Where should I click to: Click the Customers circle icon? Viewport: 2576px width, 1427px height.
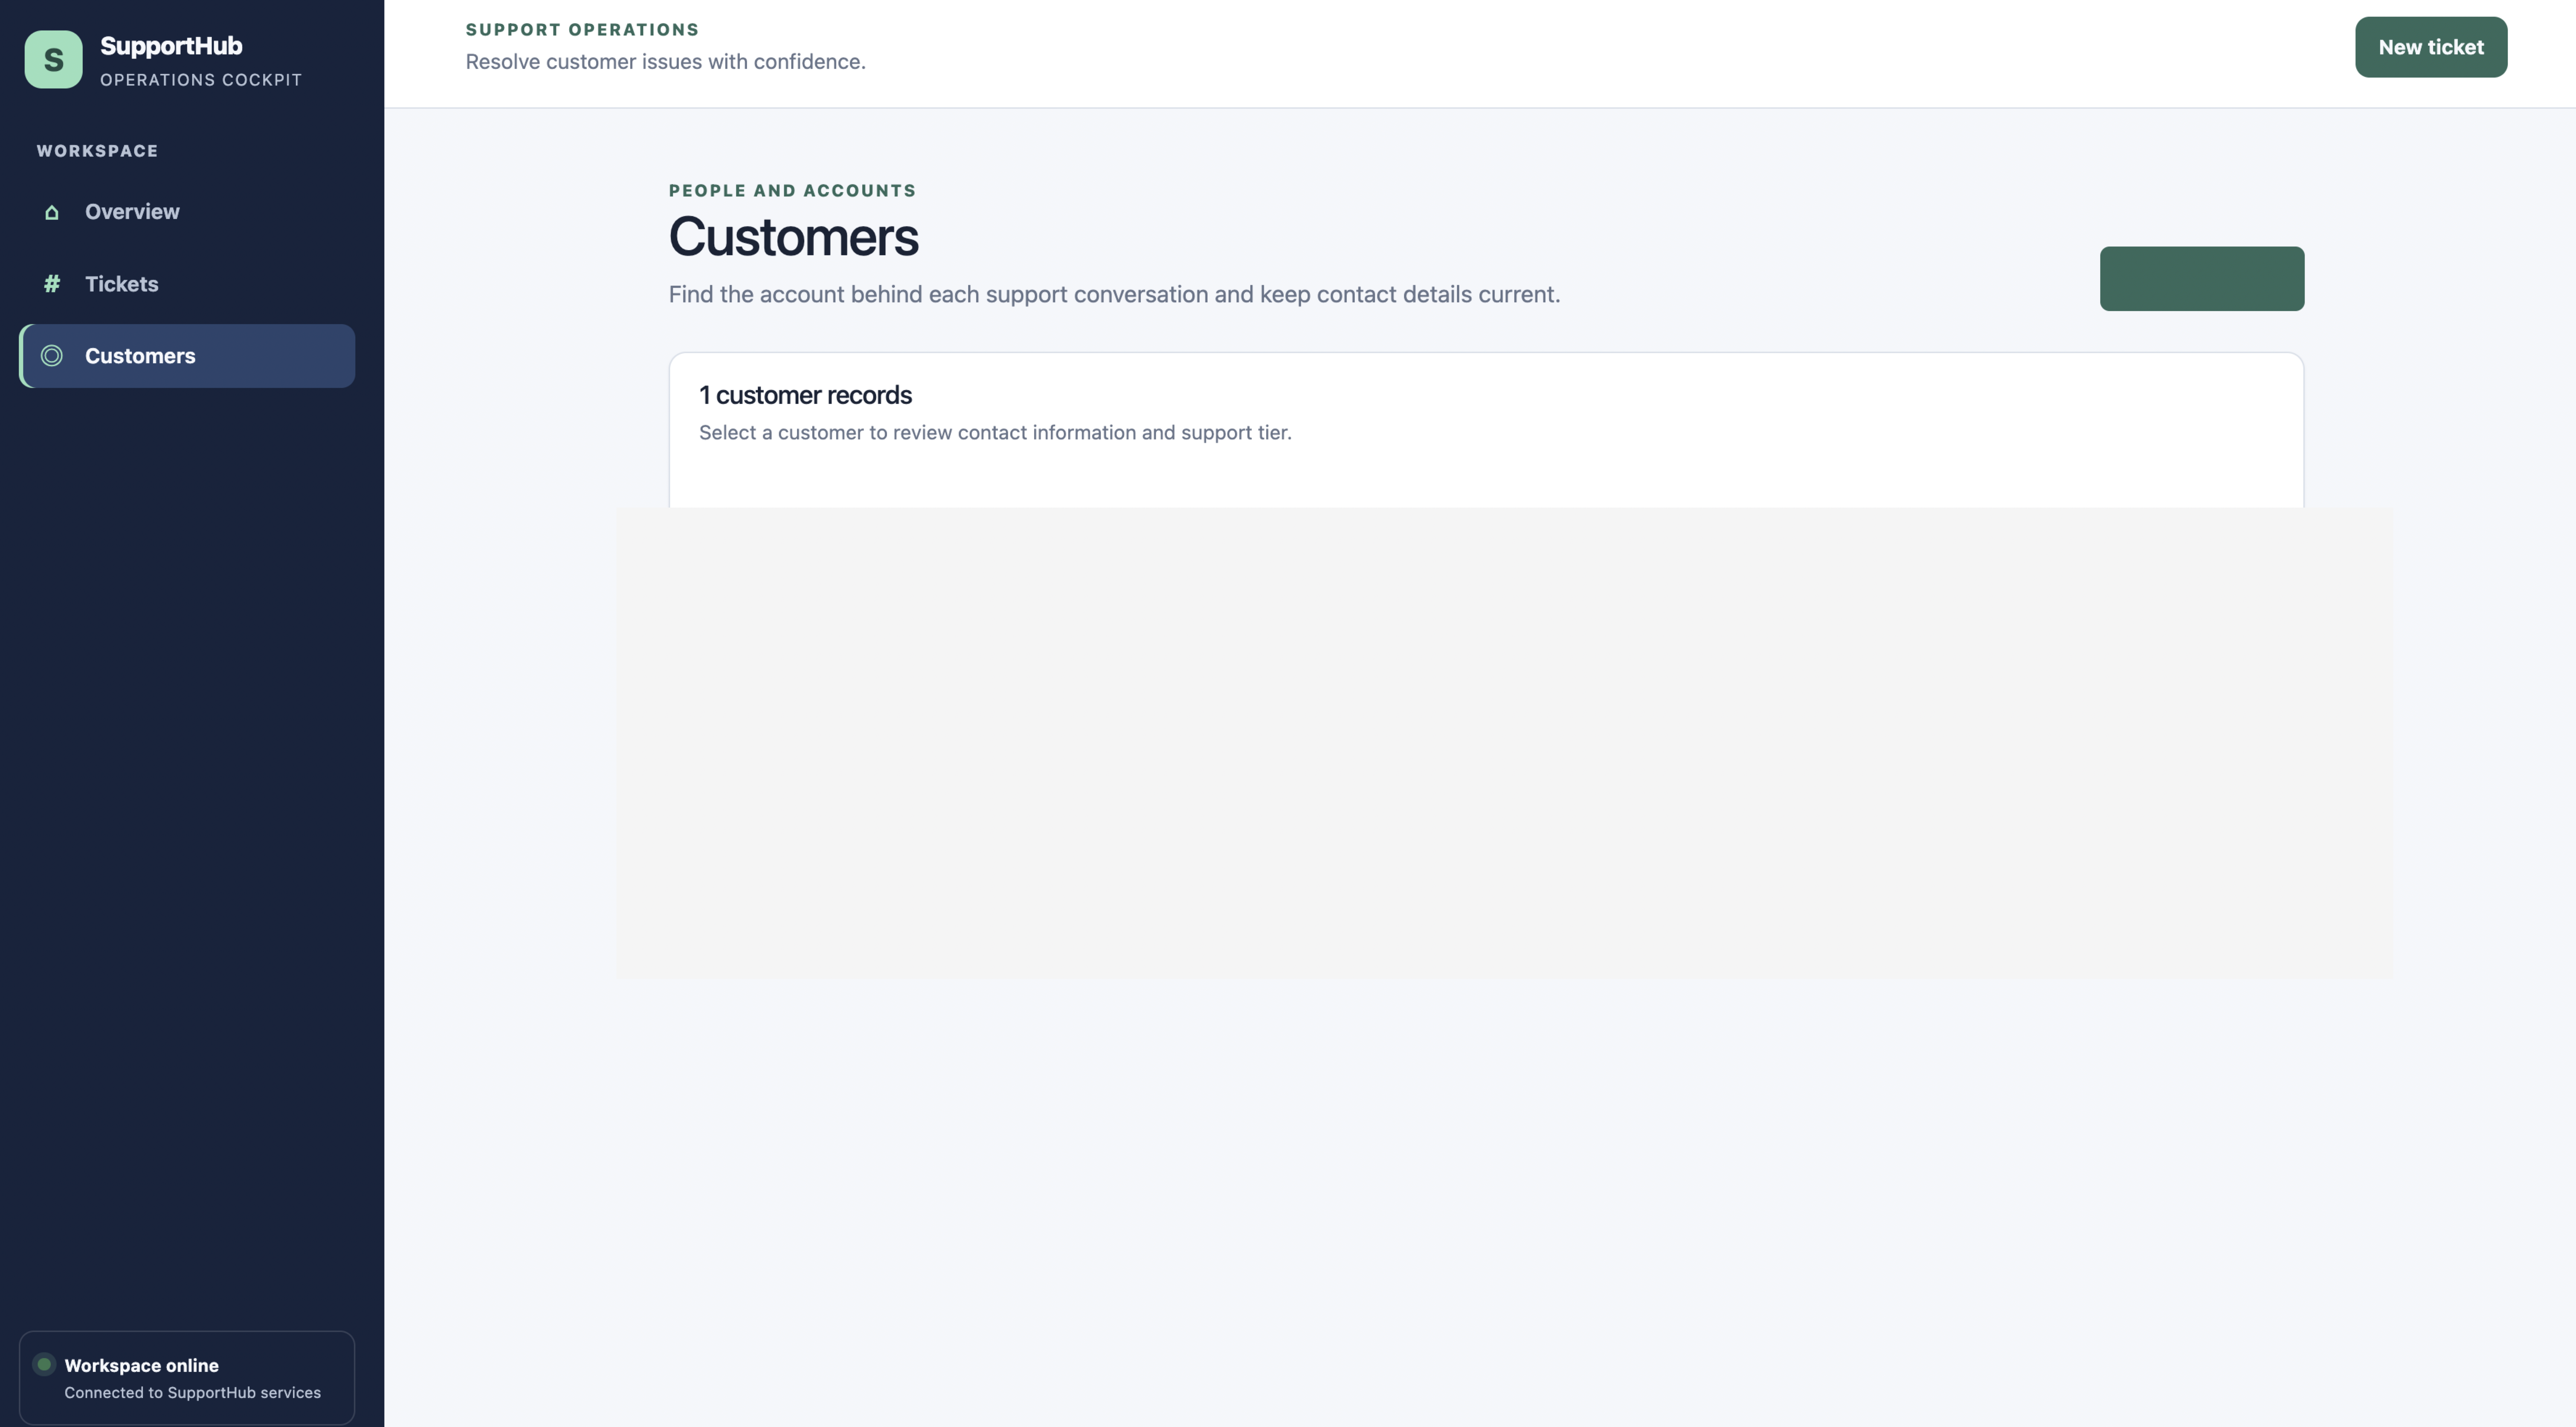coord(52,356)
